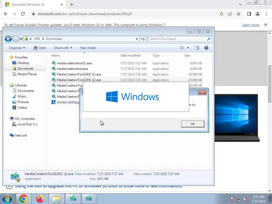
Task: Open Chrome side panel icon
Action: [x=249, y=14]
